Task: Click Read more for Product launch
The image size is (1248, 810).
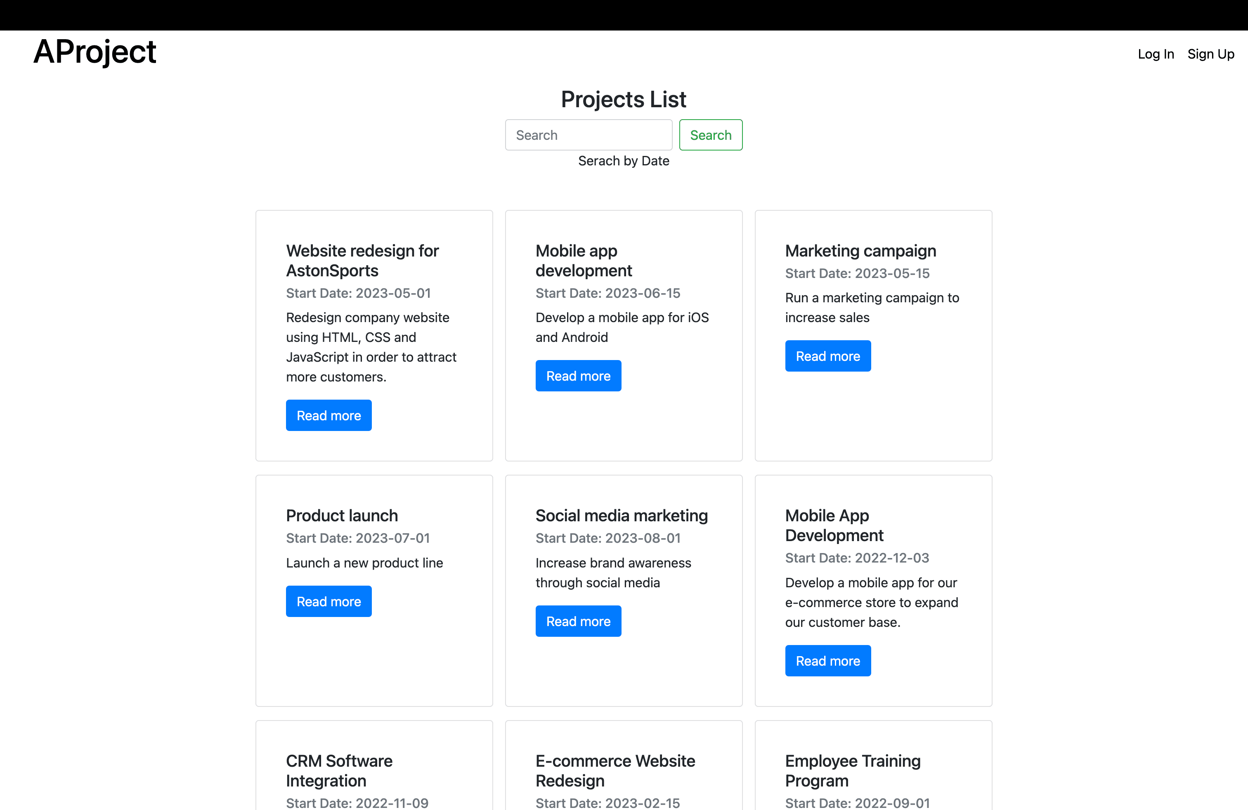Action: tap(329, 601)
